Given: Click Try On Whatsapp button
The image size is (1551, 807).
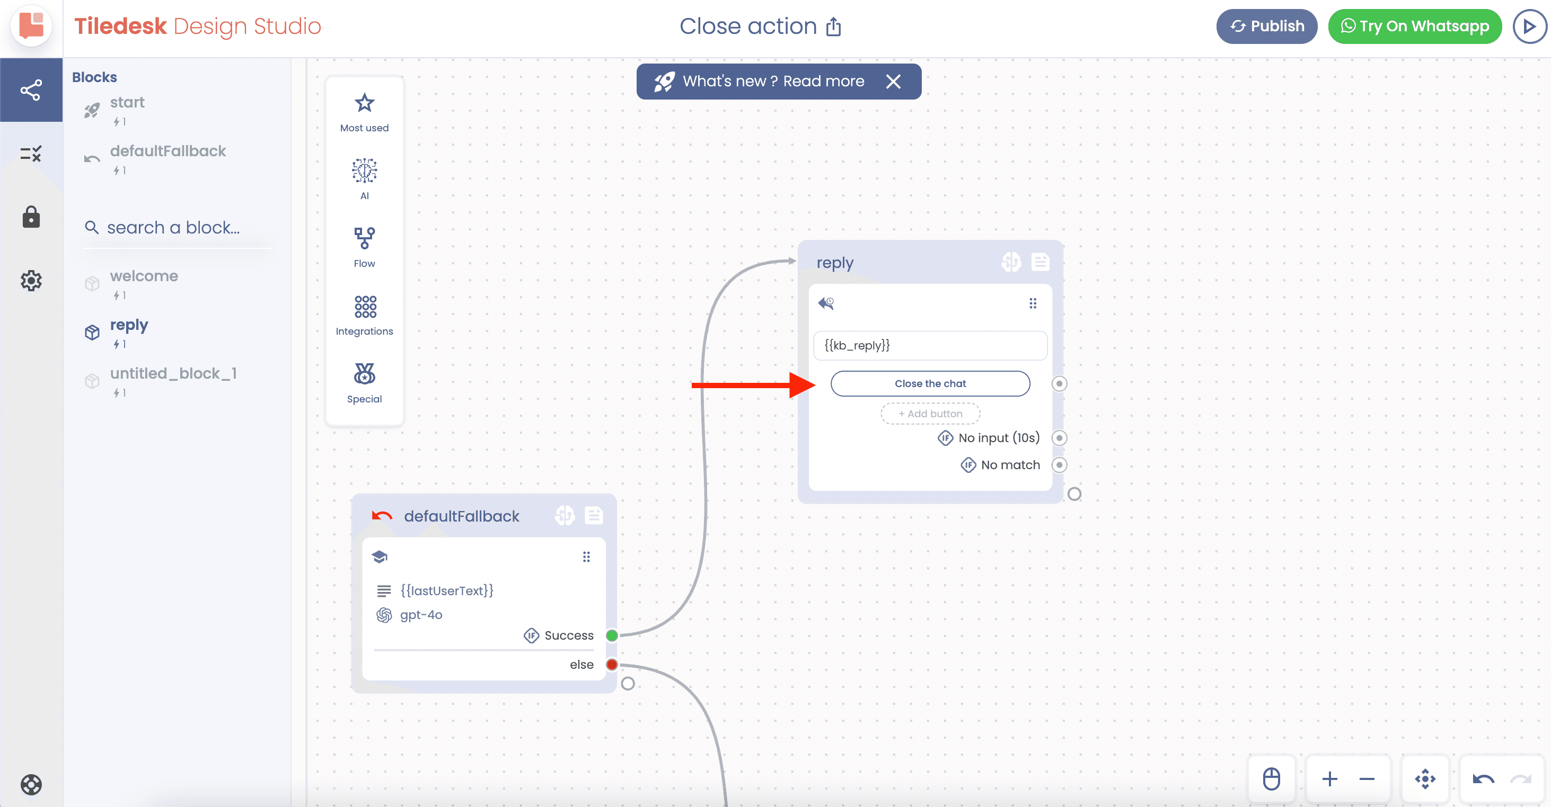Looking at the screenshot, I should click(x=1414, y=26).
